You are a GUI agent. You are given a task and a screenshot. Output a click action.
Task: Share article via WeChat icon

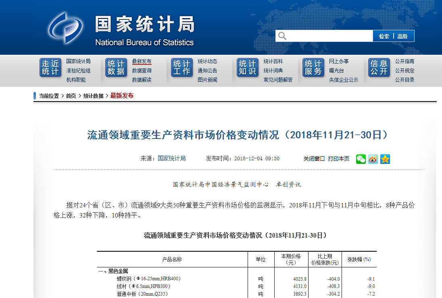[x=361, y=159]
